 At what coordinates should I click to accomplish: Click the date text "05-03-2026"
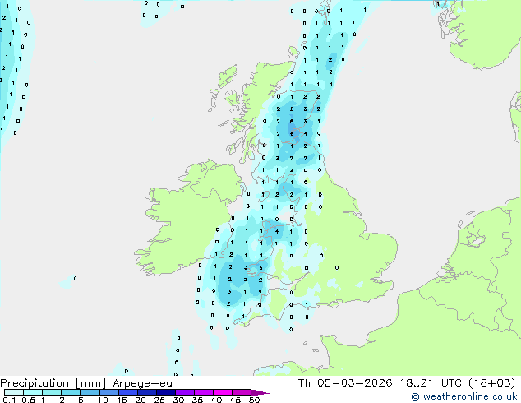354,383
